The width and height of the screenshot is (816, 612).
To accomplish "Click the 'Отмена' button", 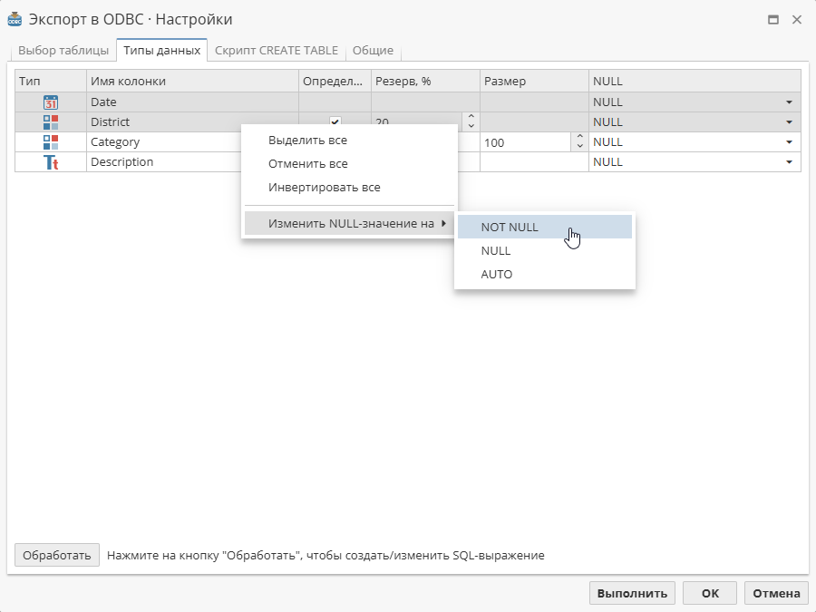I will 776,593.
